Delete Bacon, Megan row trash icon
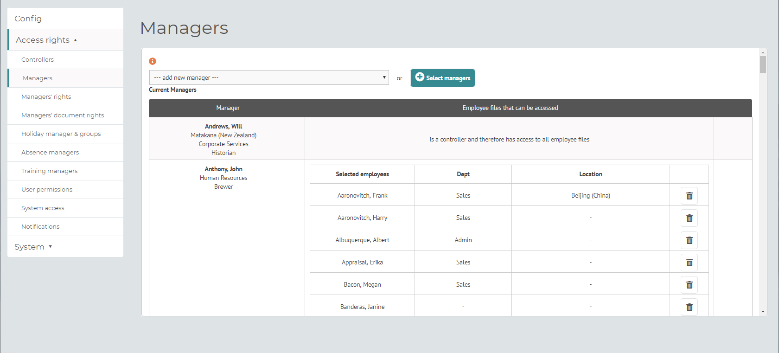Image resolution: width=779 pixels, height=353 pixels. click(689, 285)
